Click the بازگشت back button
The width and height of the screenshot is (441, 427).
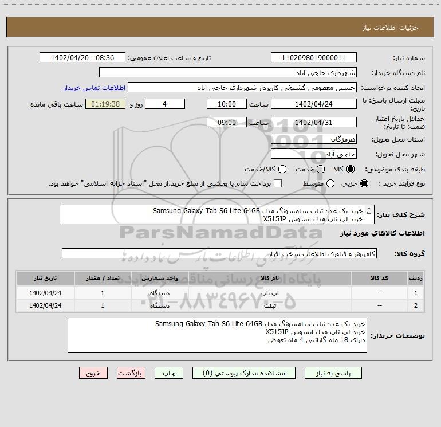[x=131, y=373]
